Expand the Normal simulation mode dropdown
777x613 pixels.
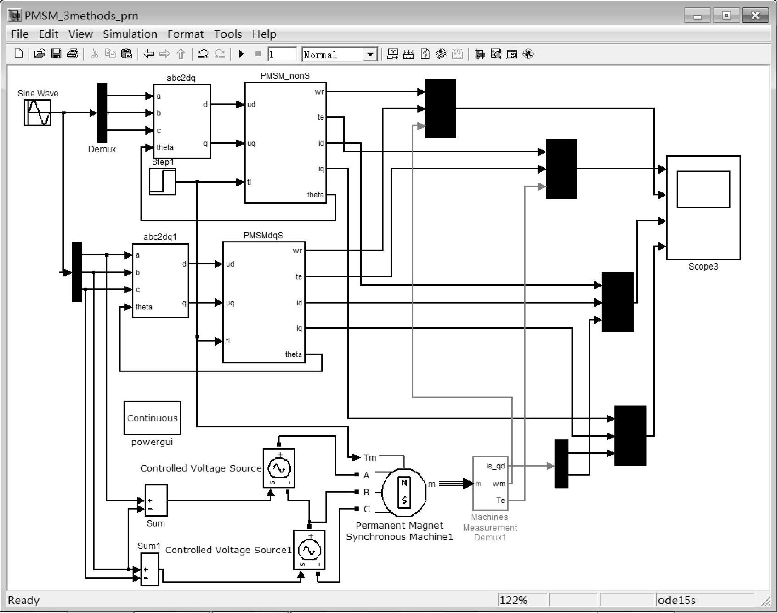[370, 55]
